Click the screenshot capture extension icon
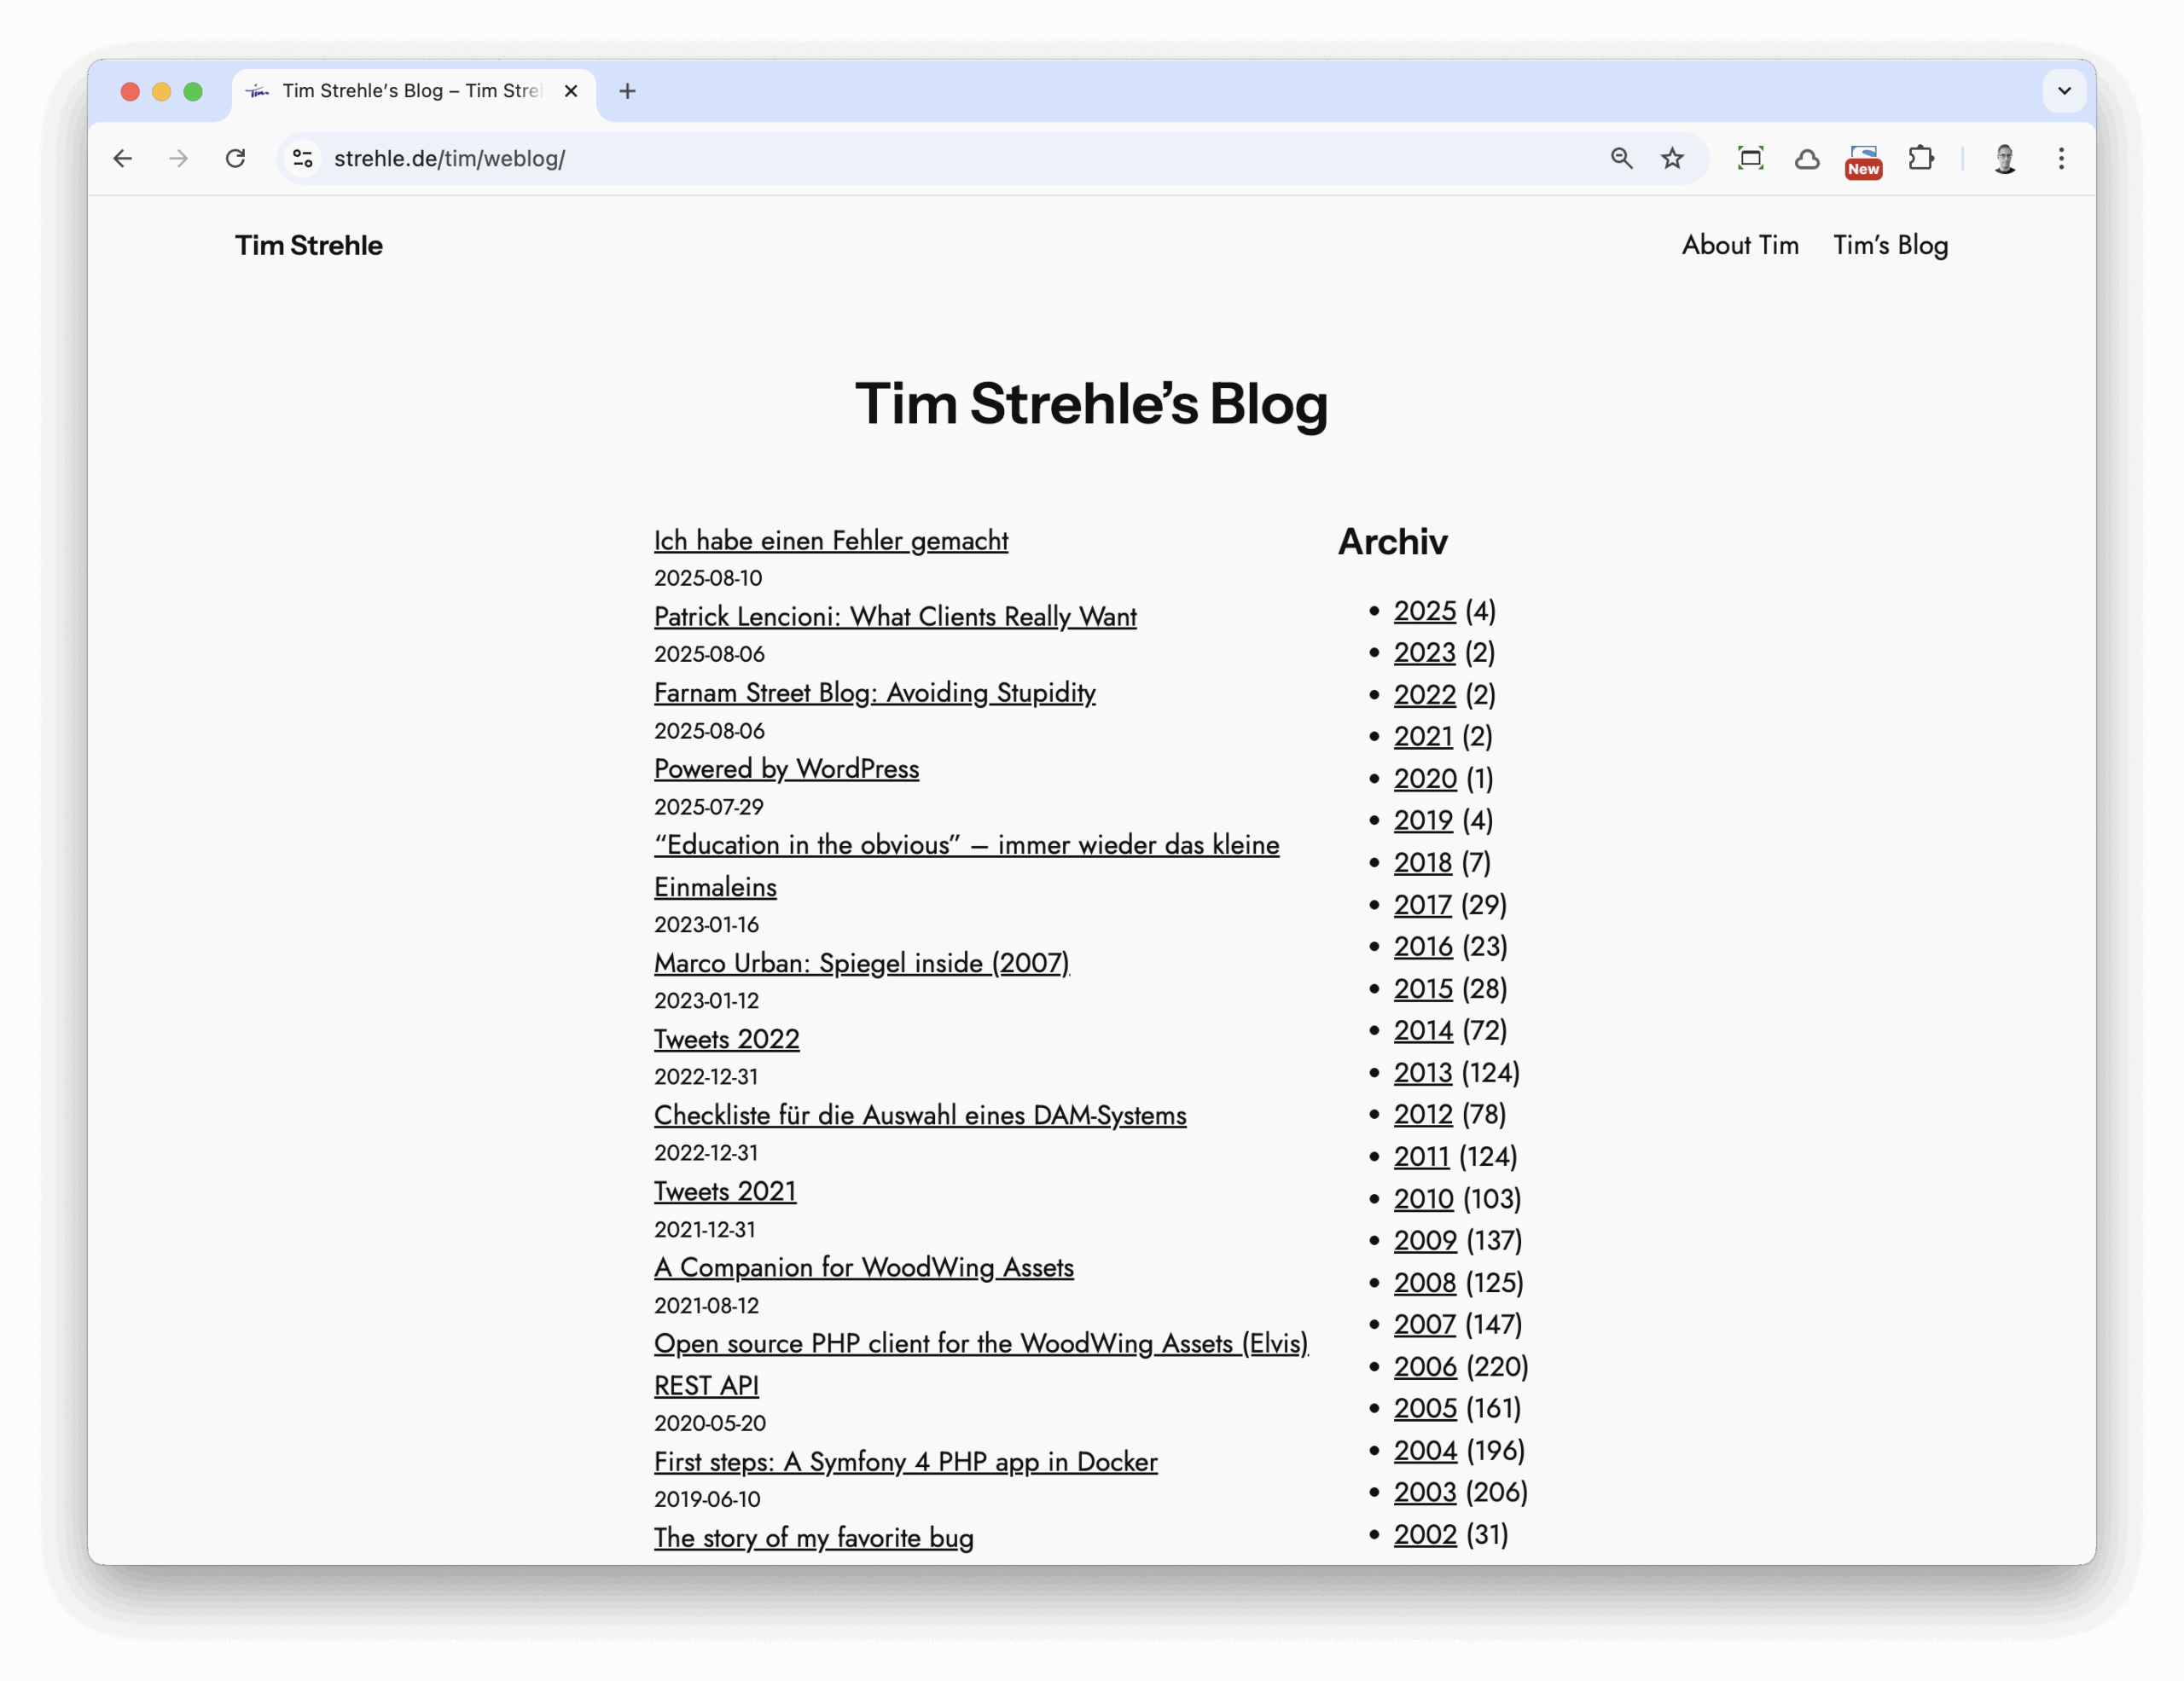 click(x=1750, y=158)
